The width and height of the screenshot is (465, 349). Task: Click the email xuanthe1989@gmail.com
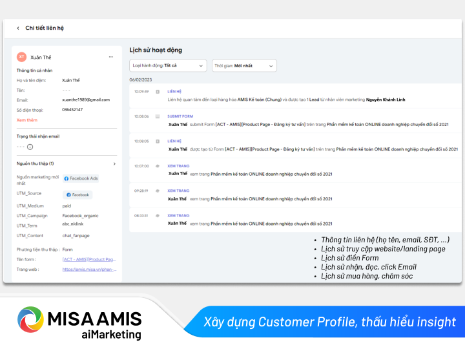[x=86, y=100]
